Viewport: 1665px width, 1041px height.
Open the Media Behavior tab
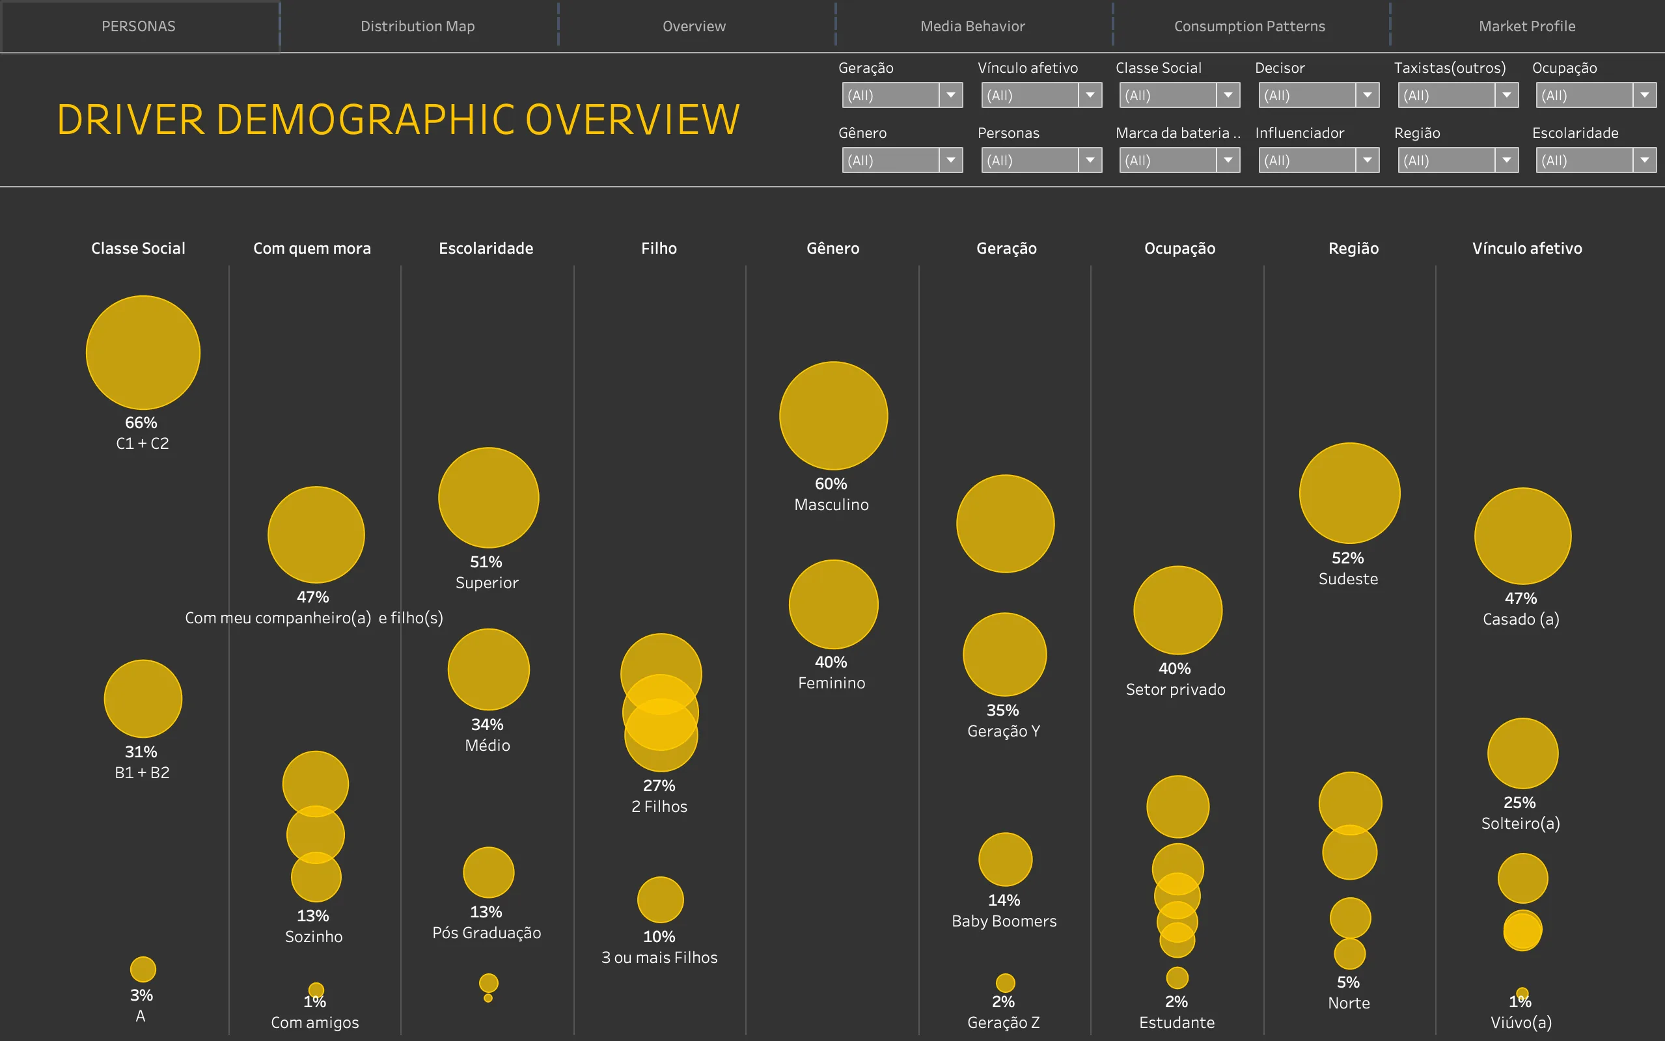pyautogui.click(x=972, y=26)
